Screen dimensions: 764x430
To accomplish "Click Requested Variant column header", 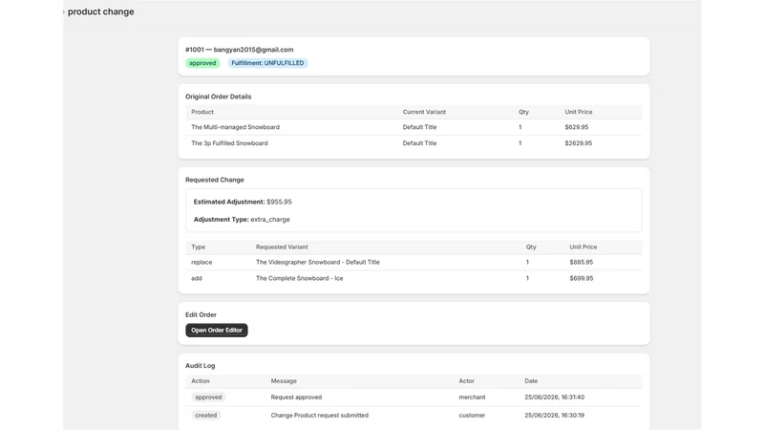I will pos(282,247).
